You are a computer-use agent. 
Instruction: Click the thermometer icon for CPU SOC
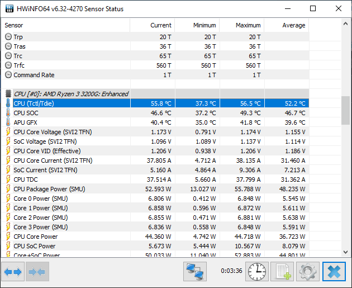tap(8, 113)
